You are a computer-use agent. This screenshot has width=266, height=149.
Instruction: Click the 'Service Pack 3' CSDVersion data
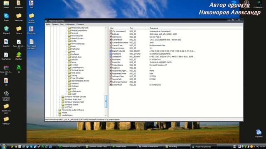pyautogui.click(x=155, y=37)
